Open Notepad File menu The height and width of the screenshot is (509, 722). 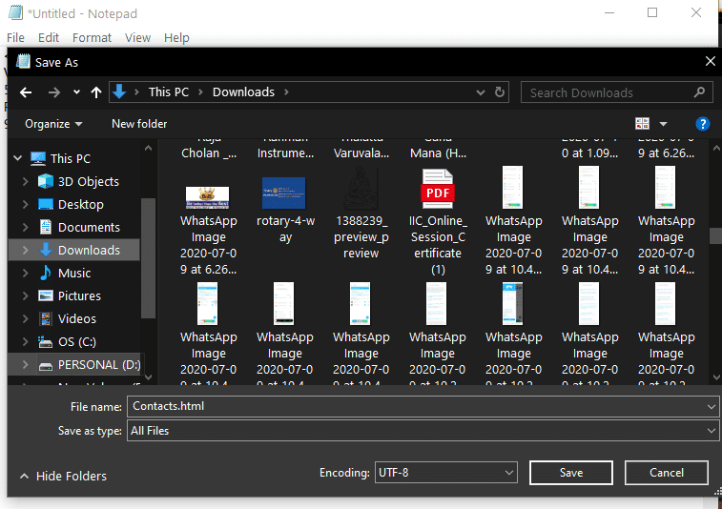pyautogui.click(x=15, y=38)
